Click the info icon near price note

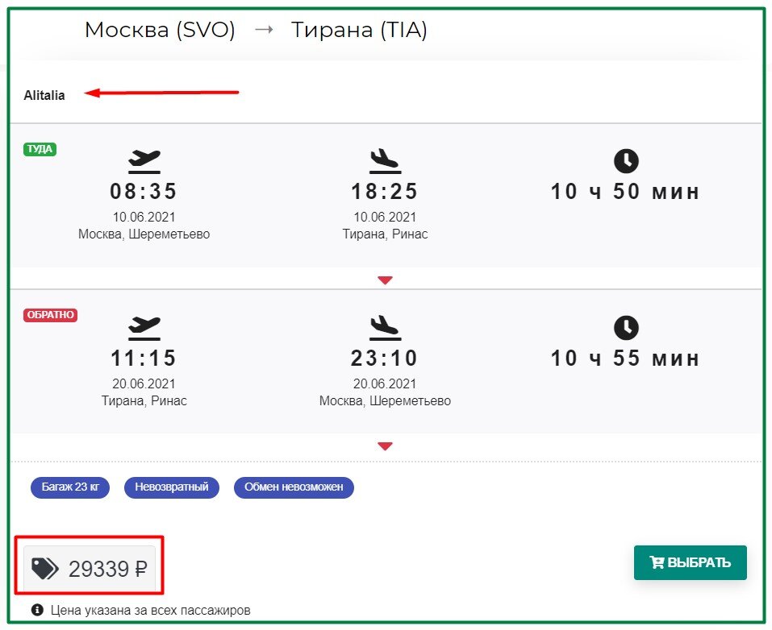pyautogui.click(x=37, y=610)
